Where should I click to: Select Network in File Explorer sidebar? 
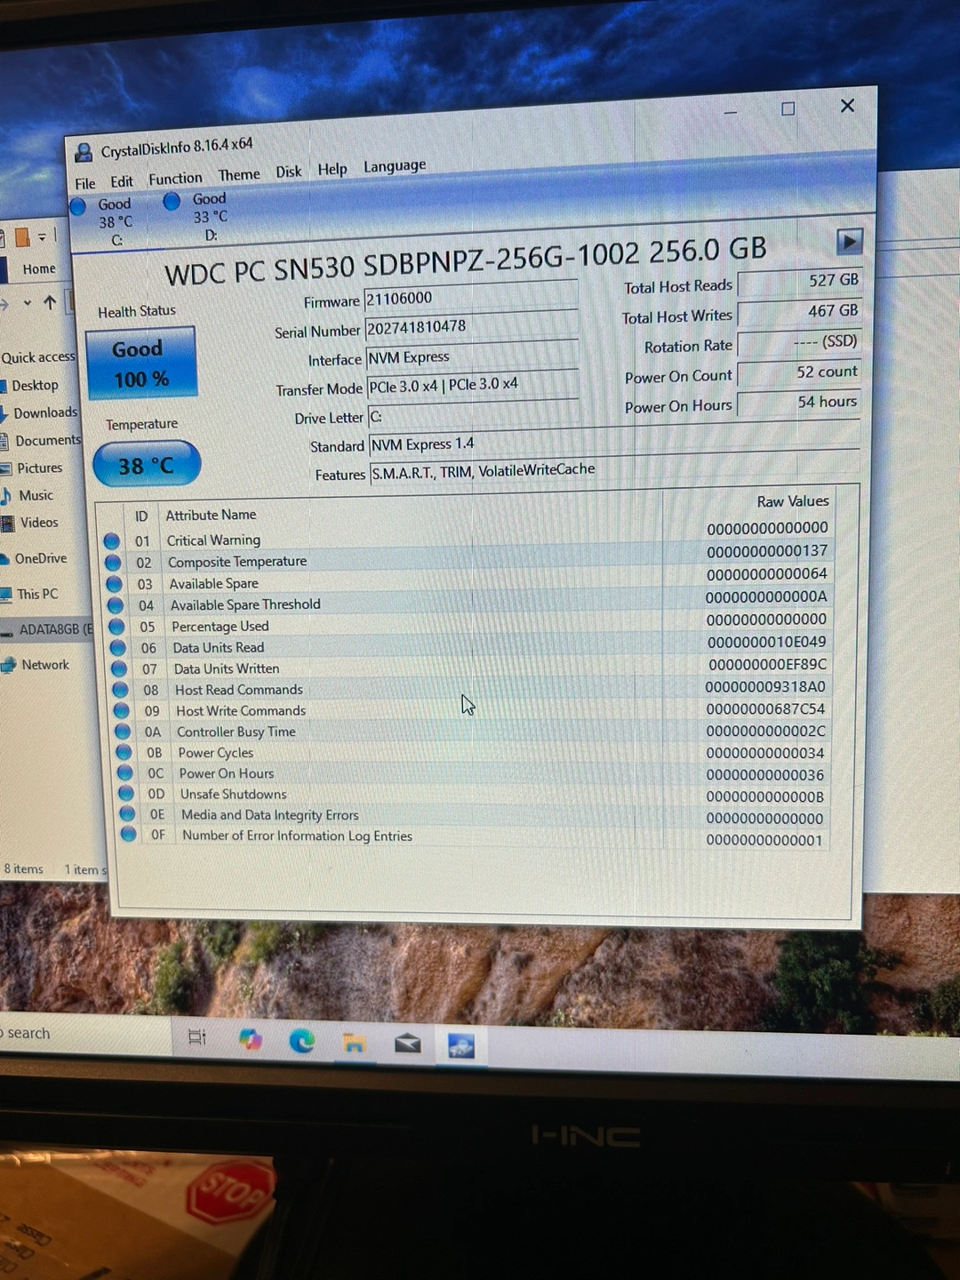[x=44, y=665]
